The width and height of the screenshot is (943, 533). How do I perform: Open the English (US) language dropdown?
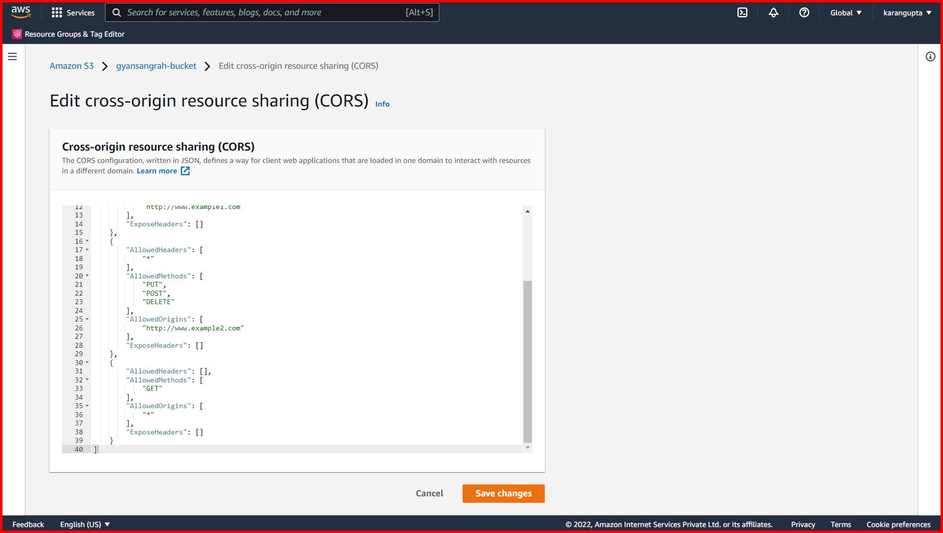pos(85,524)
